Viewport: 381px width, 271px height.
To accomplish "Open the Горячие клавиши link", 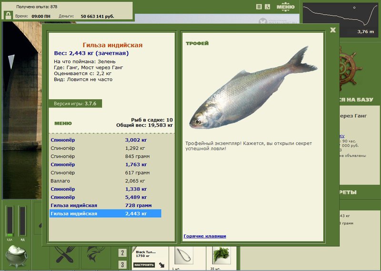I will coord(205,236).
